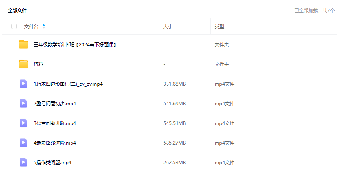This screenshot has height=185, width=337.
Task: Open file name 1巧求四边形面积(二)_ev_ev.mp4
Action: pyautogui.click(x=68, y=84)
